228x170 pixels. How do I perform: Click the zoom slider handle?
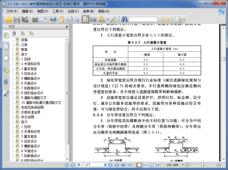[x=203, y=165]
